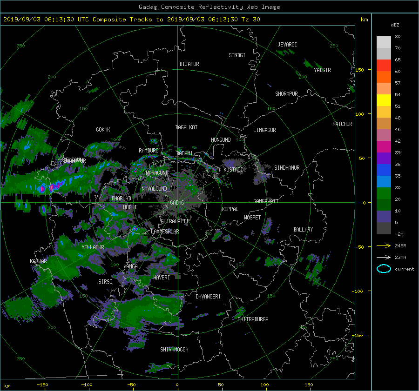419x391 pixels.
Task: Click the SINDGI city label
Action: [237, 55]
